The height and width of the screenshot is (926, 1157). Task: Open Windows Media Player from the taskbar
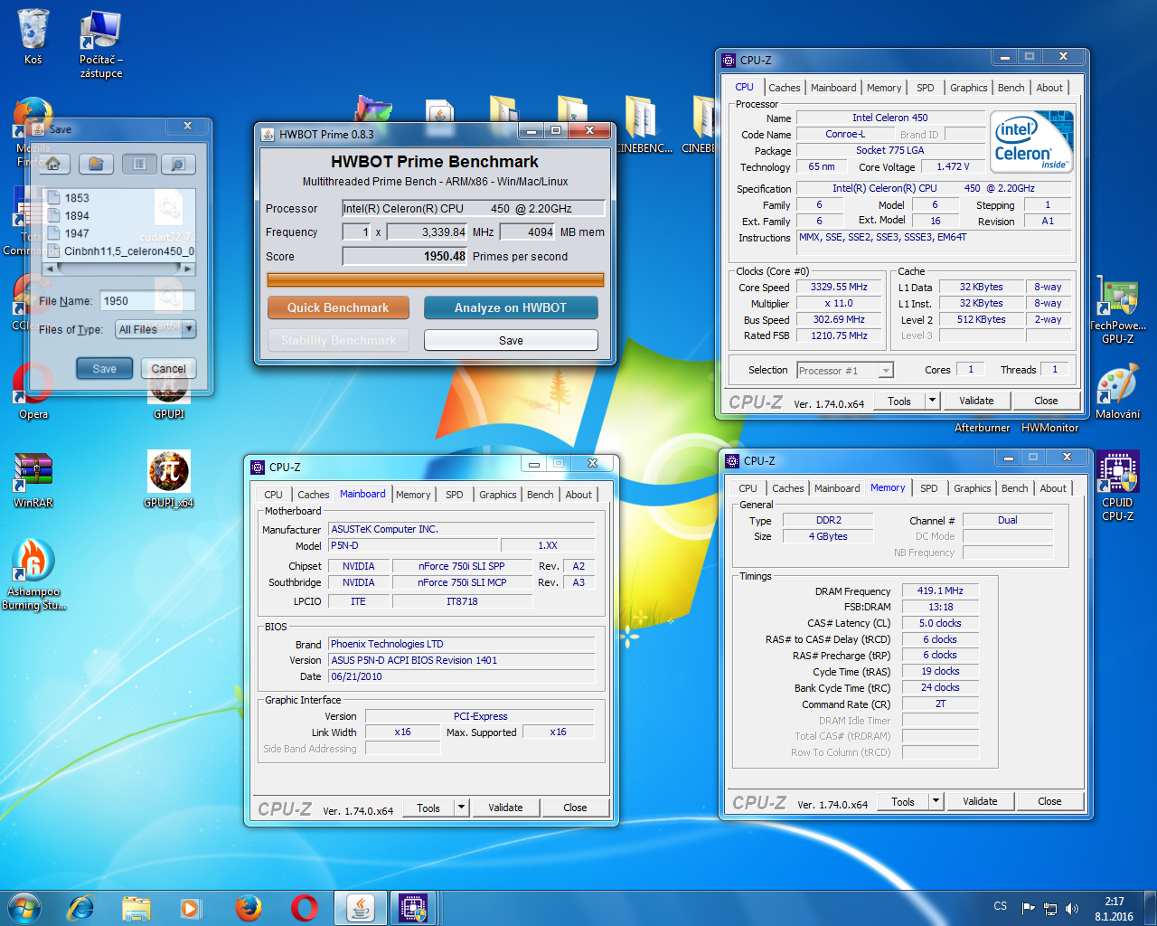pyautogui.click(x=191, y=907)
